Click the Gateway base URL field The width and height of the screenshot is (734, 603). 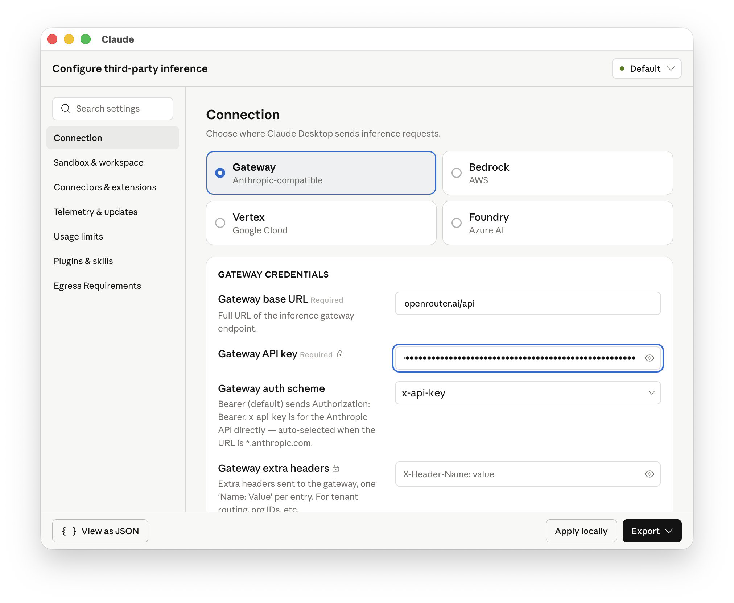coord(528,303)
